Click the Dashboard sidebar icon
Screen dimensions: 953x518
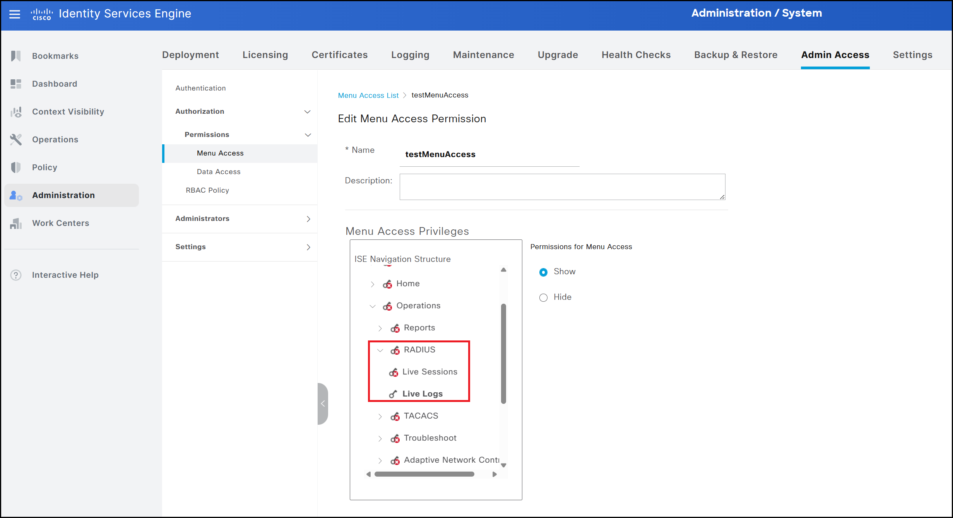tap(16, 84)
